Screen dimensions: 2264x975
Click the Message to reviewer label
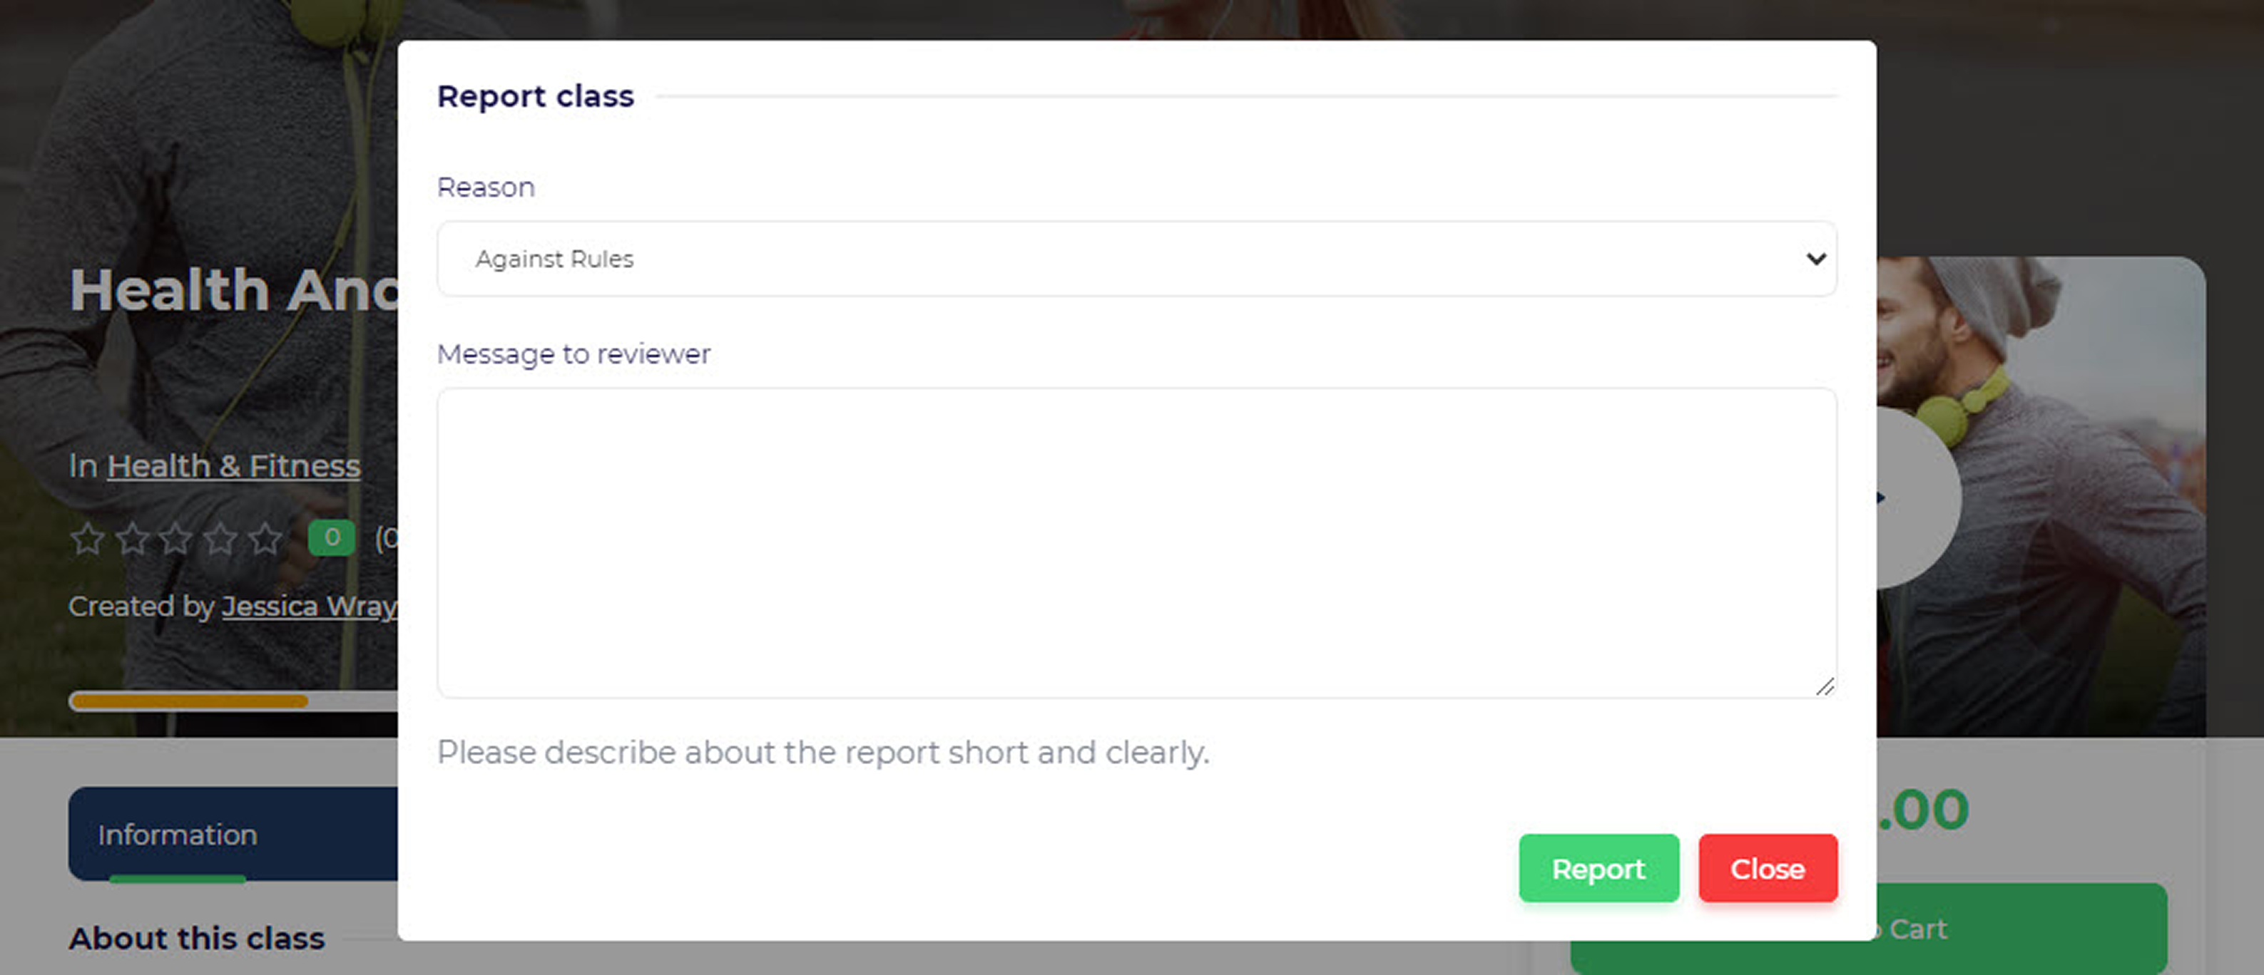pyautogui.click(x=573, y=354)
